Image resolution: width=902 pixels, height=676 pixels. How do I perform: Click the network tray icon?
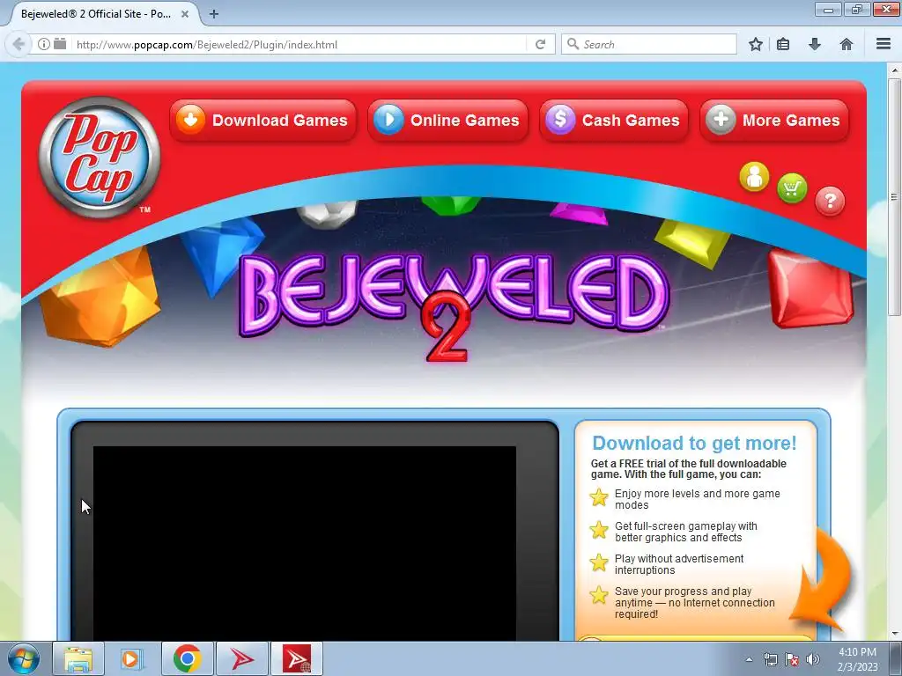770,659
